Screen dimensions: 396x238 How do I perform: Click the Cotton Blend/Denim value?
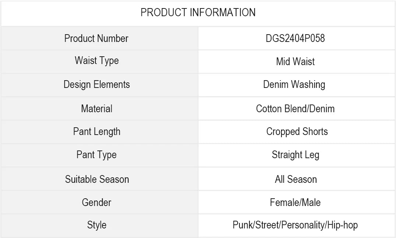(295, 109)
